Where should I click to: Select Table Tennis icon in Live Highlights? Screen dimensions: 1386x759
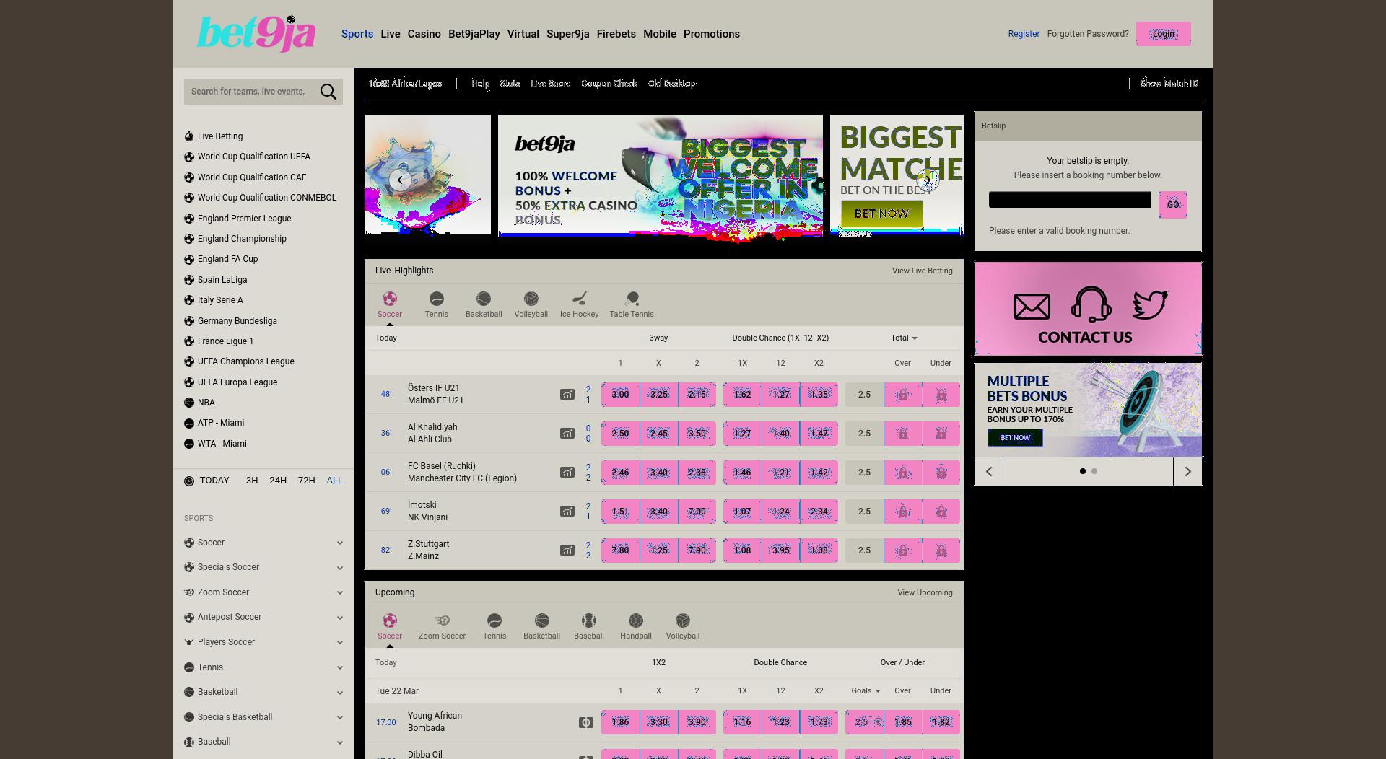(632, 299)
